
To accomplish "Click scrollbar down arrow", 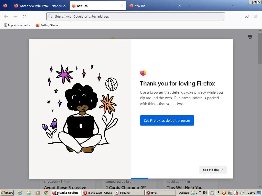I will 260,187.
